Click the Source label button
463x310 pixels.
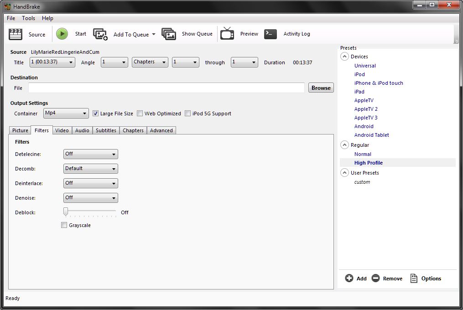37,35
